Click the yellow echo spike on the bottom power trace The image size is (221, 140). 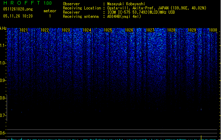click(201, 138)
